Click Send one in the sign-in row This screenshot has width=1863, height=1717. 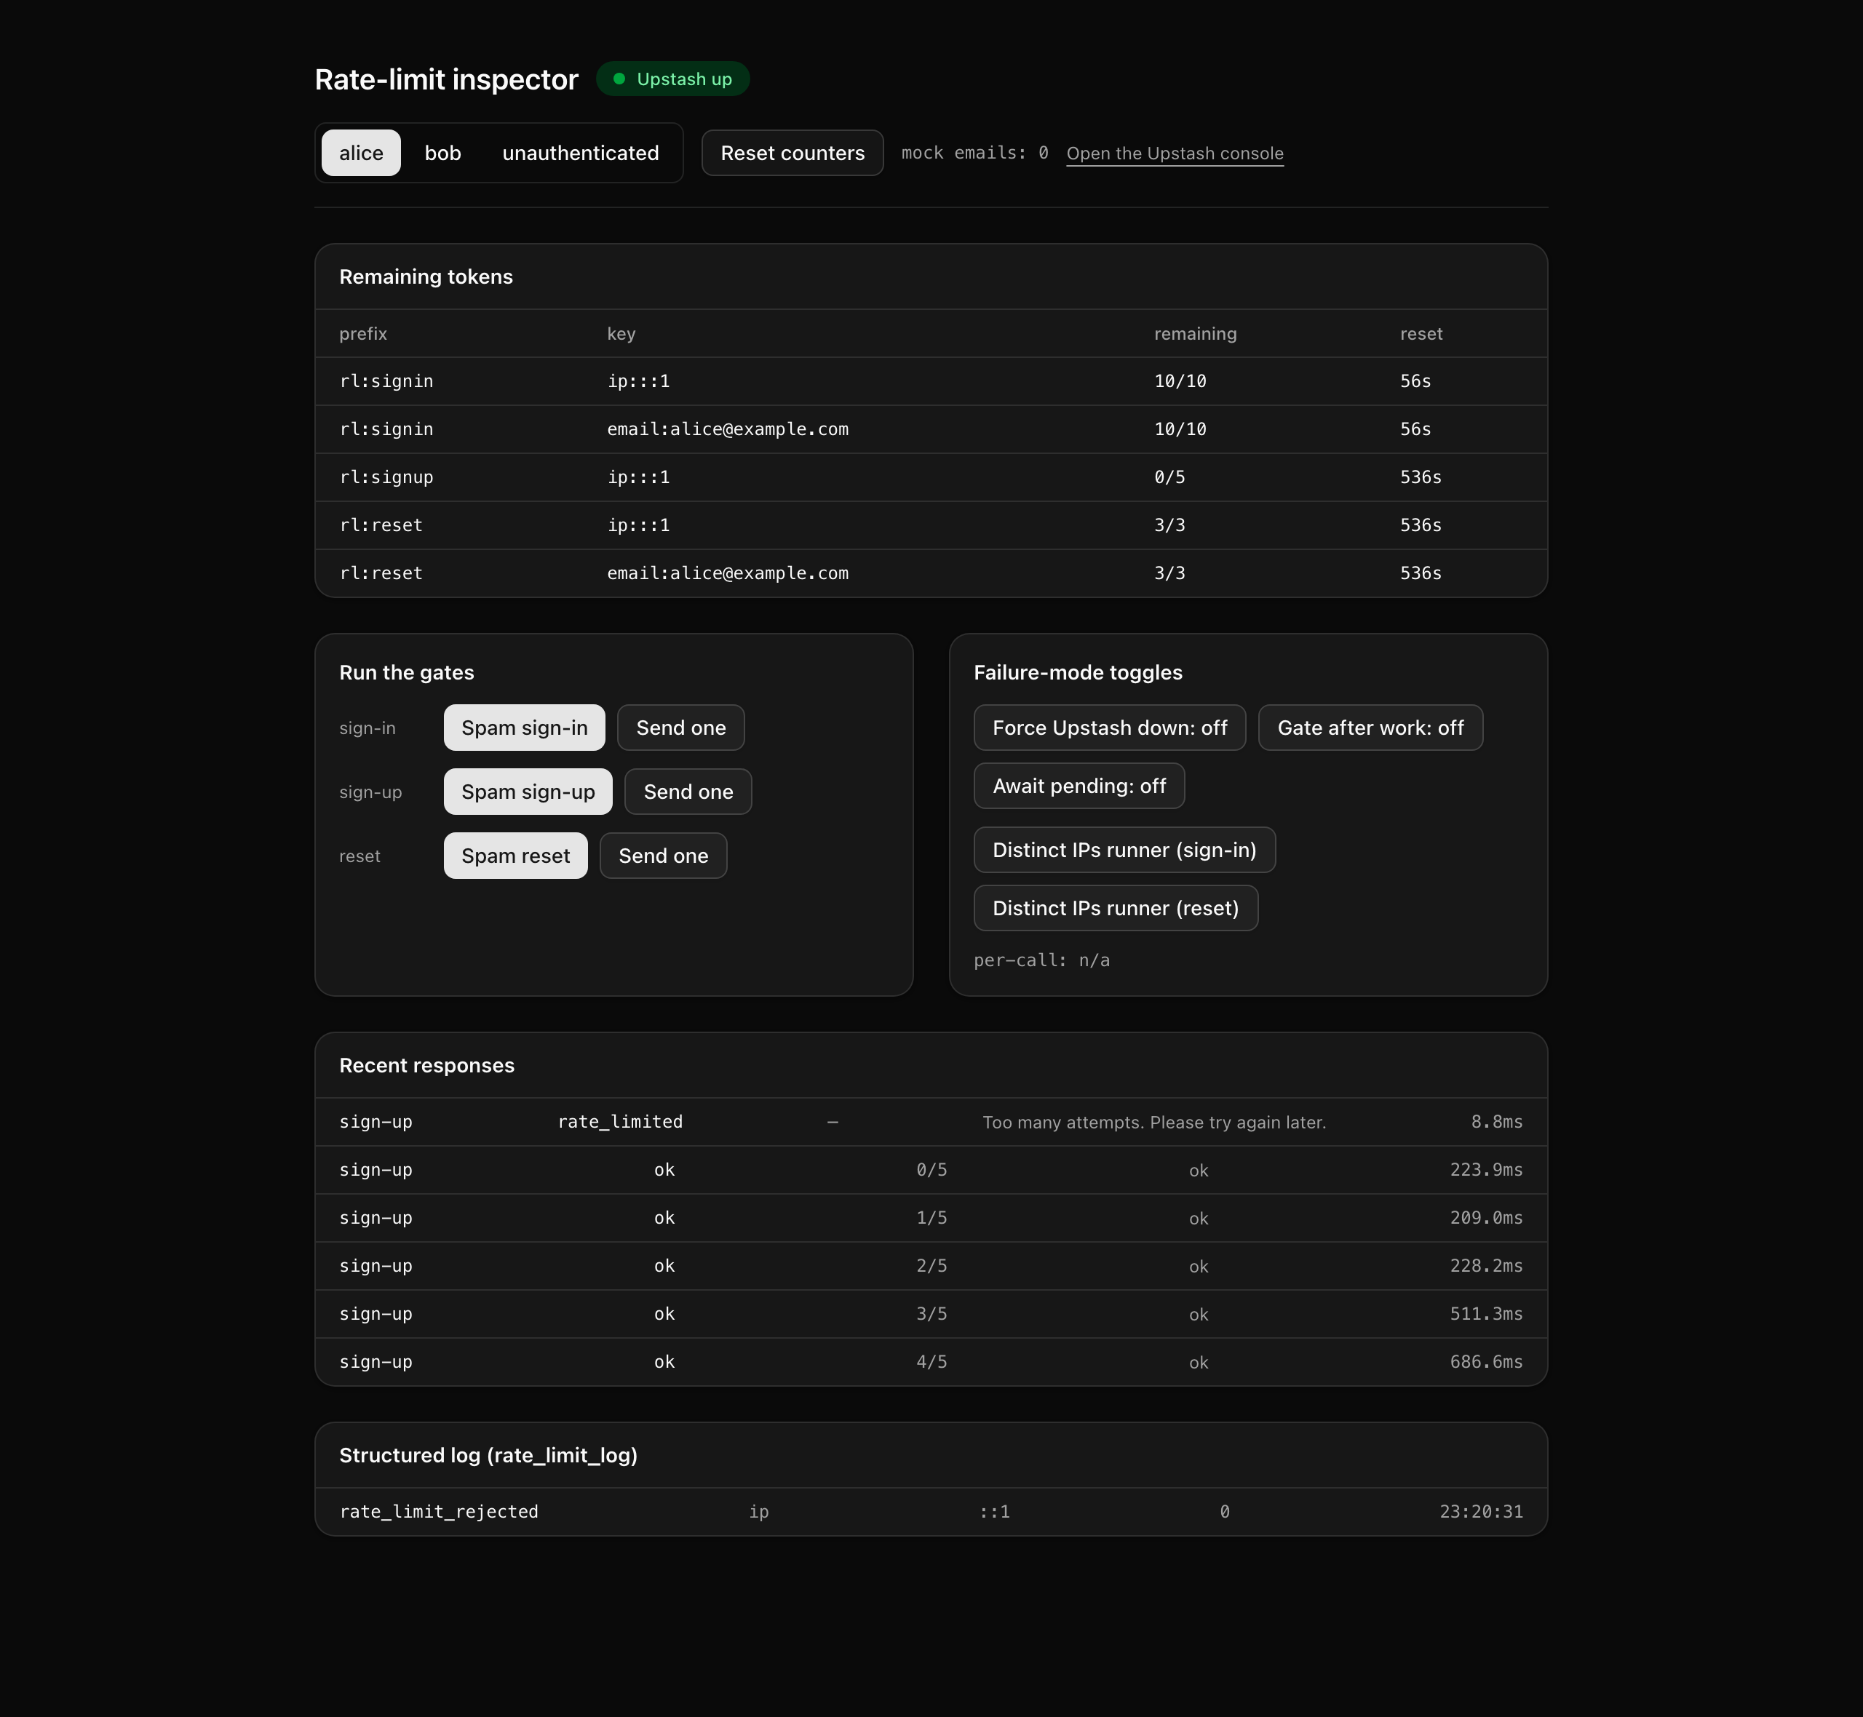click(680, 728)
